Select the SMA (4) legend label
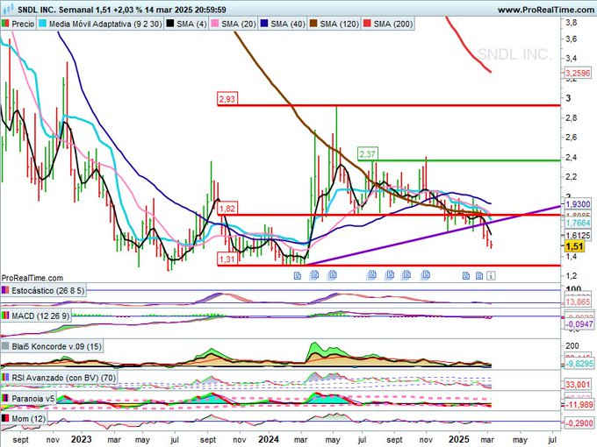Viewport: 597px width, 447px height. click(191, 24)
